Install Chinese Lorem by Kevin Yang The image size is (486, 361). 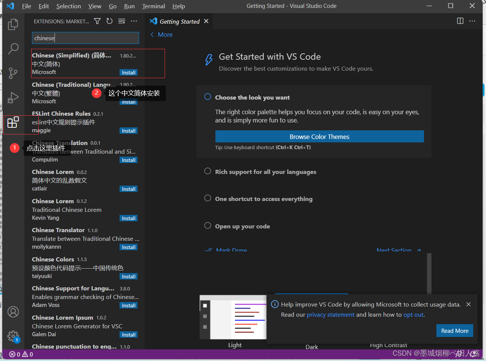129,218
